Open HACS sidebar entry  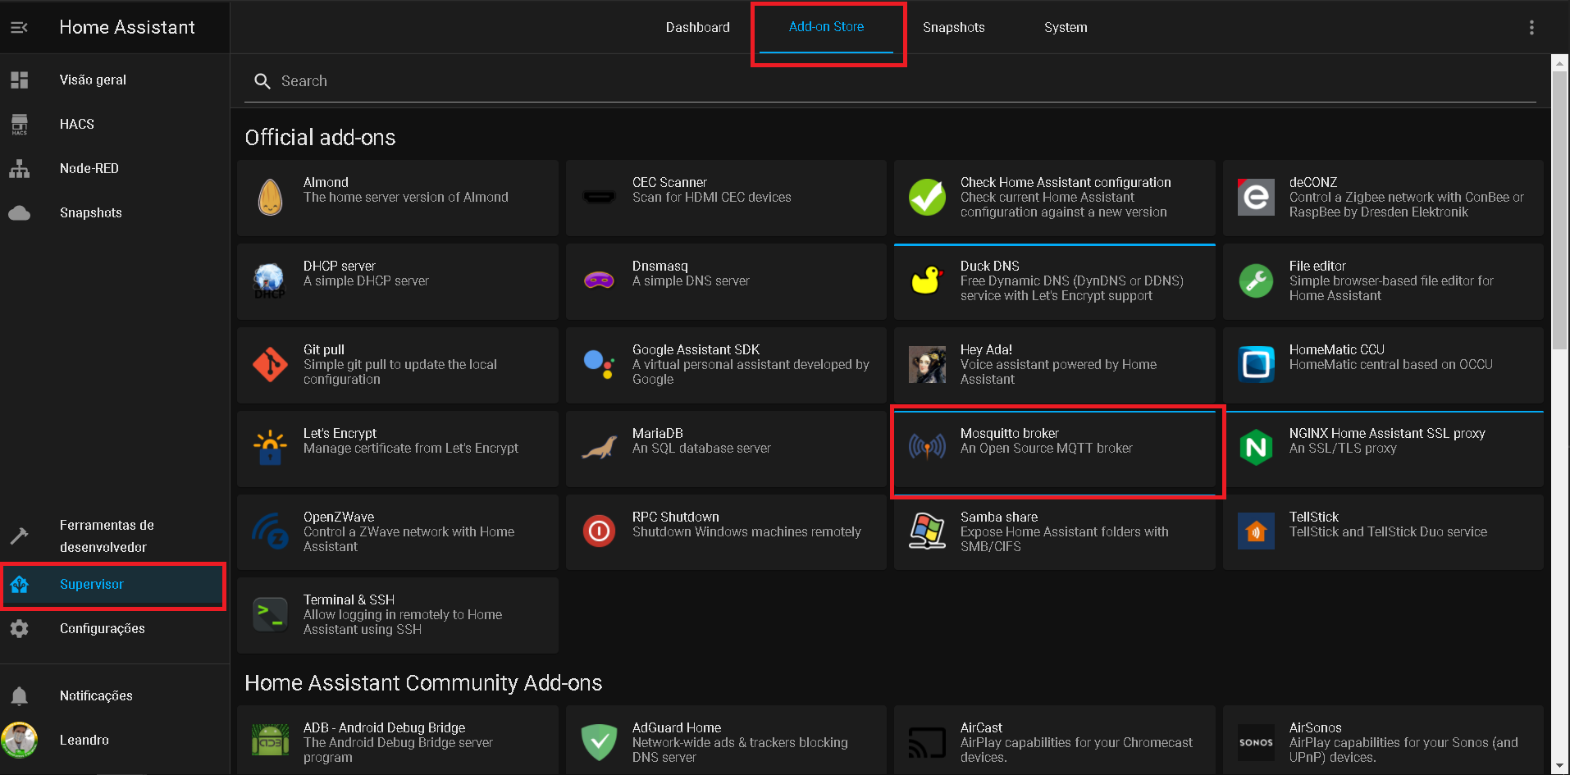tap(113, 124)
